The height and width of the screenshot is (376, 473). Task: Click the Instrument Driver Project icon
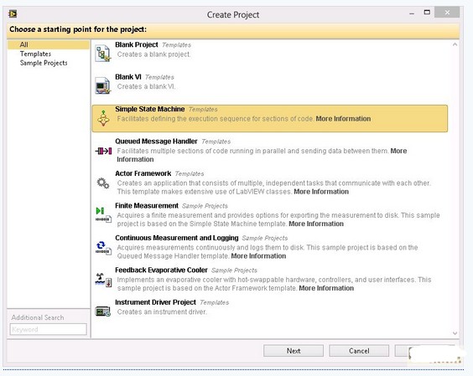103,312
